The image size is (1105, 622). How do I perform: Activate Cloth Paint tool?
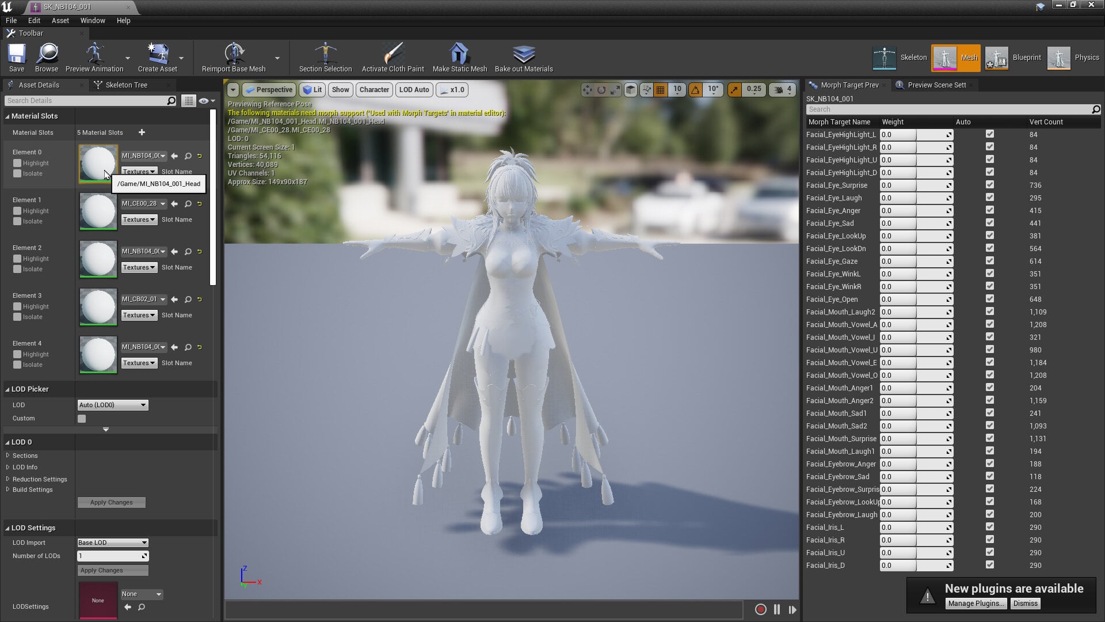click(x=393, y=54)
